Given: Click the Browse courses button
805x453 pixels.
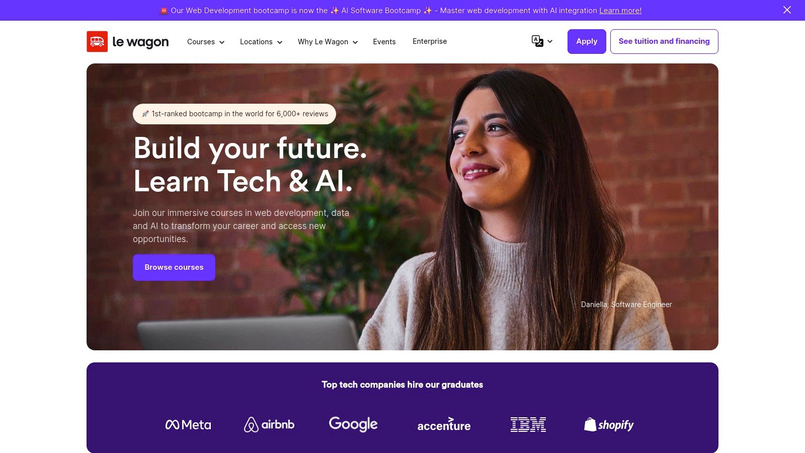Looking at the screenshot, I should tap(174, 267).
